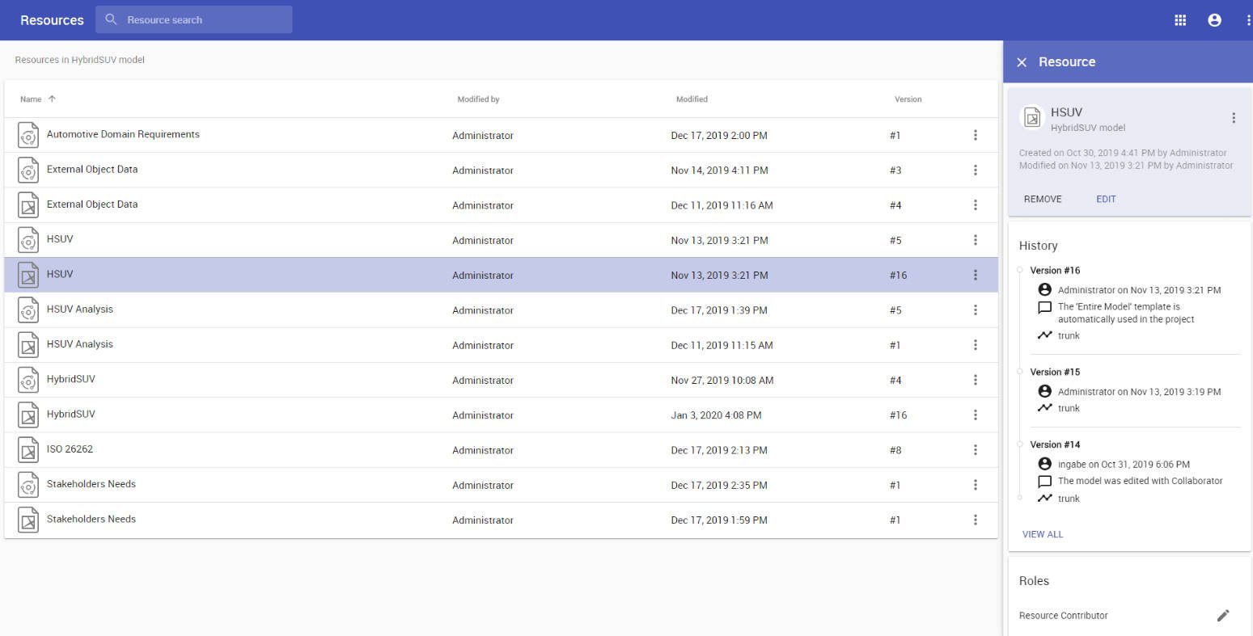This screenshot has width=1253, height=636.
Task: Open HSUV resource card options menu
Action: (x=1234, y=118)
